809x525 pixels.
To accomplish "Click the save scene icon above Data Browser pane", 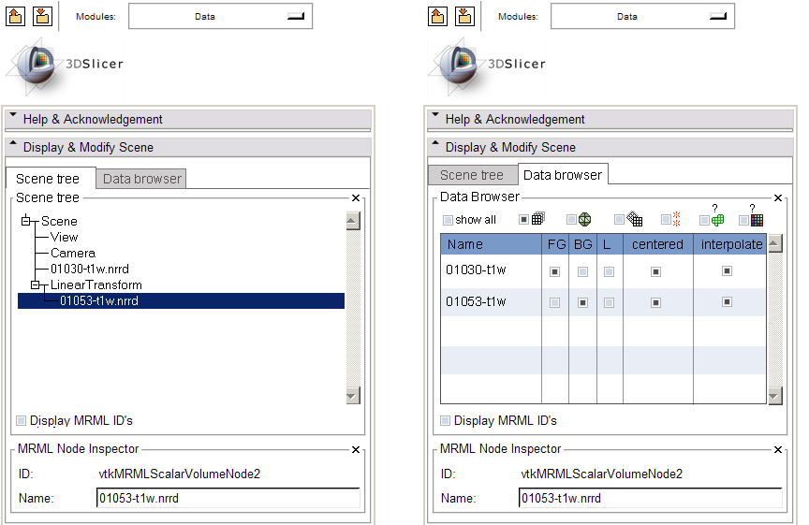I will coord(464,16).
